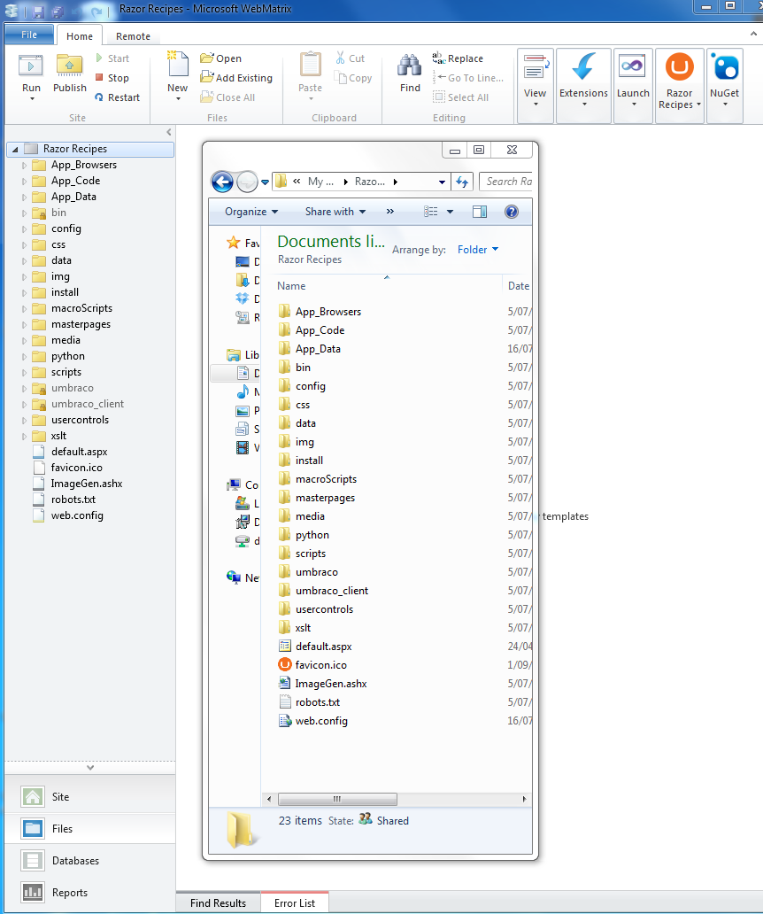The width and height of the screenshot is (763, 914).
Task: Switch to the Remote ribbon tab
Action: [133, 36]
